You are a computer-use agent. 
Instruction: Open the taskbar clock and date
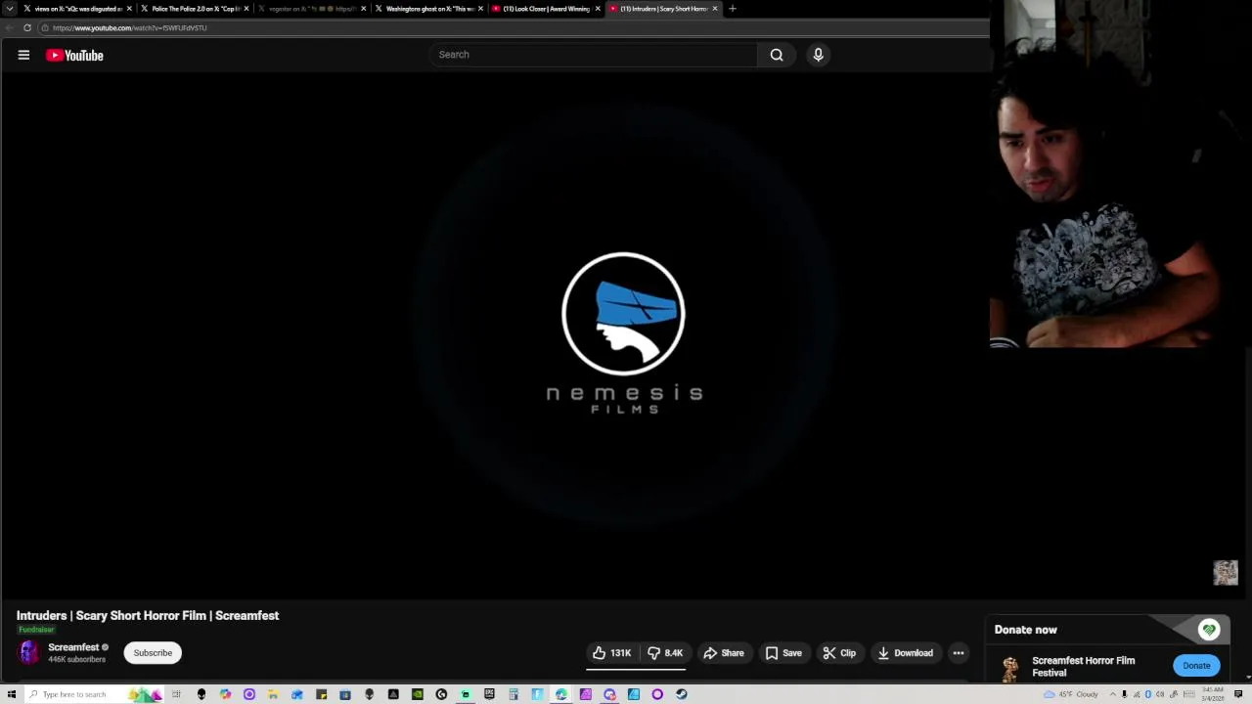tap(1213, 694)
